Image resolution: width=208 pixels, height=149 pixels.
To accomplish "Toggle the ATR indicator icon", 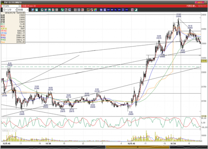I will (x=119, y=10).
